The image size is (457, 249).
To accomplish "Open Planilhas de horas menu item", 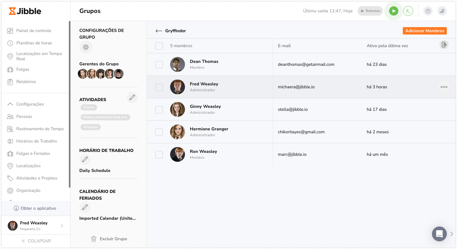I will 34,43.
